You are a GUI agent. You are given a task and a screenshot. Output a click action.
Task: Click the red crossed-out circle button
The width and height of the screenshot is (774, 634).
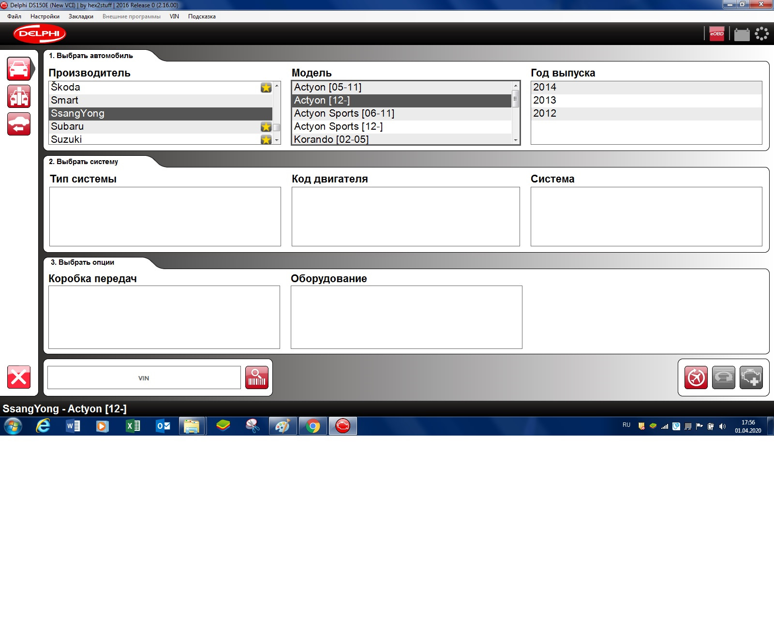[696, 377]
